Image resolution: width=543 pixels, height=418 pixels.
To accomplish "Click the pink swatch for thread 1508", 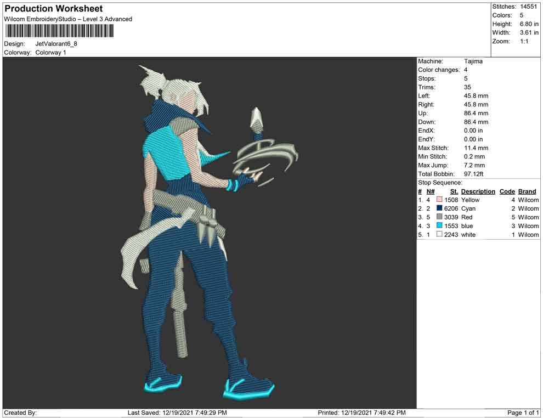I will point(439,200).
